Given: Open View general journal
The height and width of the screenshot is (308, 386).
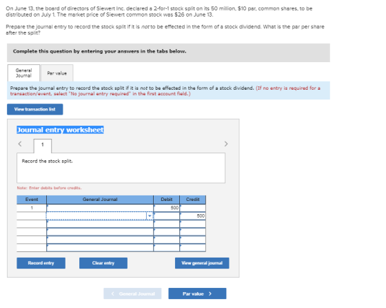Looking at the screenshot, I should click(x=202, y=263).
